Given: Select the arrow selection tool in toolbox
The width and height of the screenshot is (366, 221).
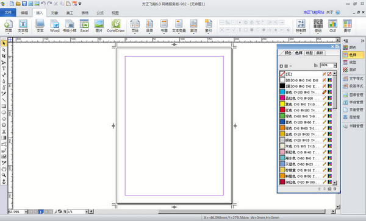Looking at the screenshot, I should (4, 44).
